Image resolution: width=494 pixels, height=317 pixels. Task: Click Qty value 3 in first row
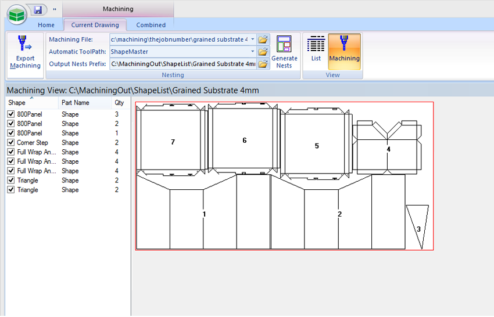pos(117,114)
